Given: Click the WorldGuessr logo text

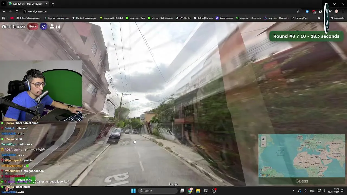Looking at the screenshot, I should (14, 27).
